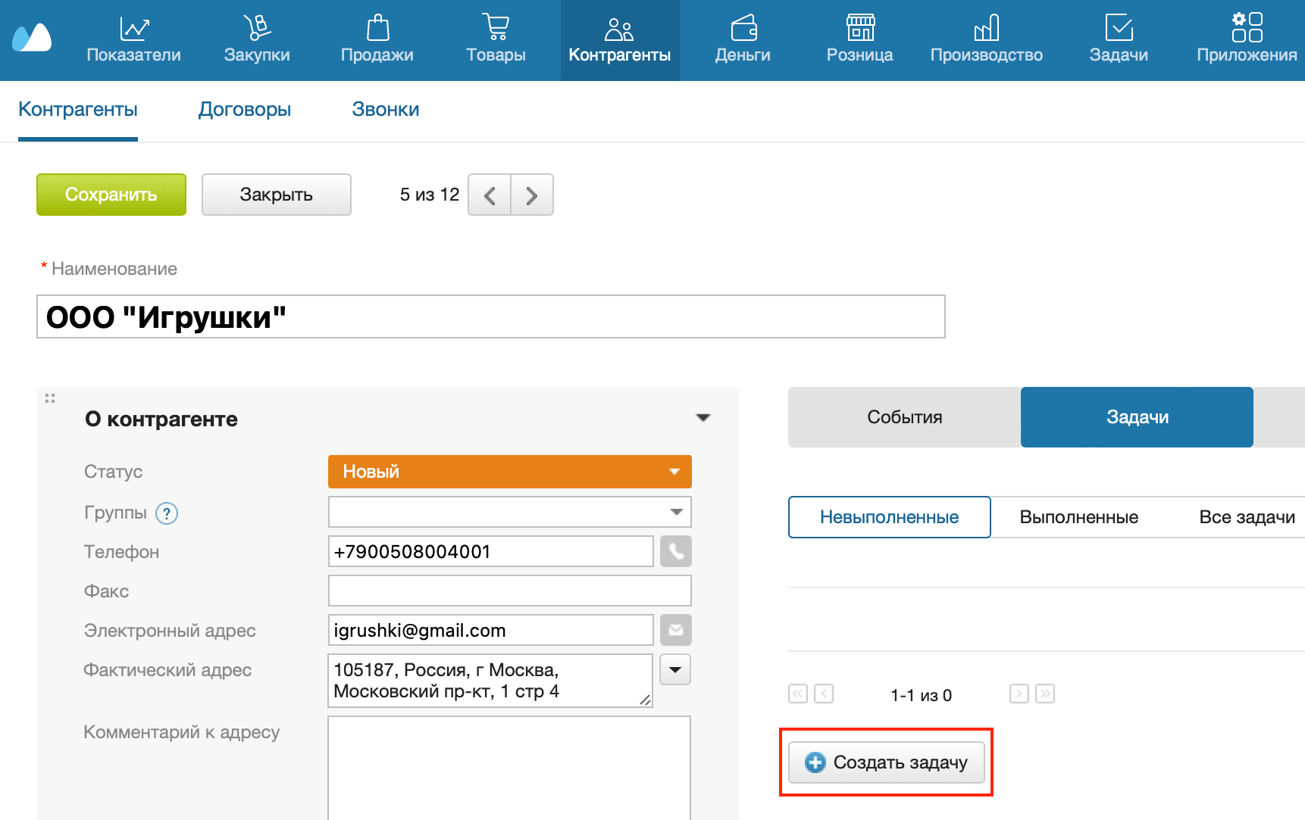This screenshot has width=1305, height=820.
Task: Click the envelope icon beside email field
Action: 675,631
